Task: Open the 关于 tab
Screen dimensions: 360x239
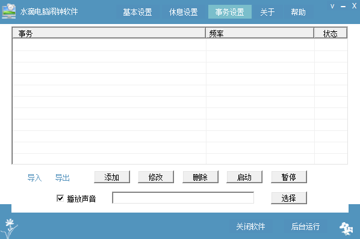Action: pos(267,12)
